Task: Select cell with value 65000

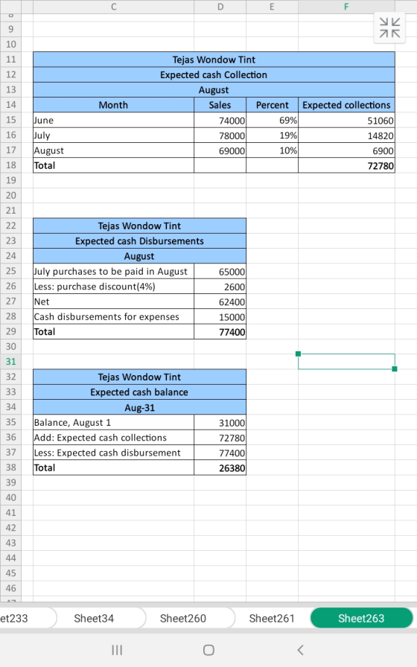Action: point(220,271)
